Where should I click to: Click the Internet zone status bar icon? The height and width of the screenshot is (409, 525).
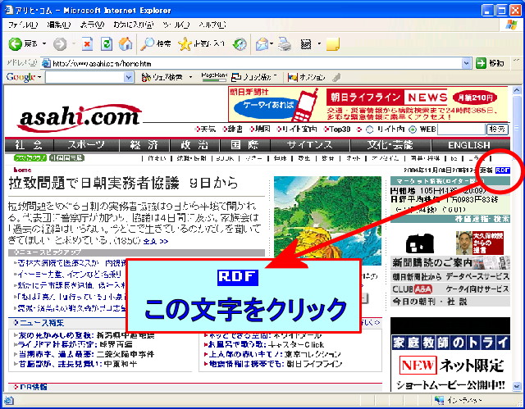tap(439, 400)
